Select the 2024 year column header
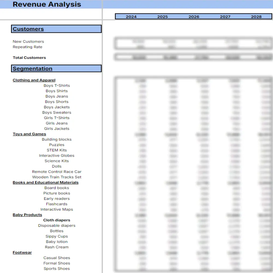This screenshot has width=273, height=273. [131, 17]
